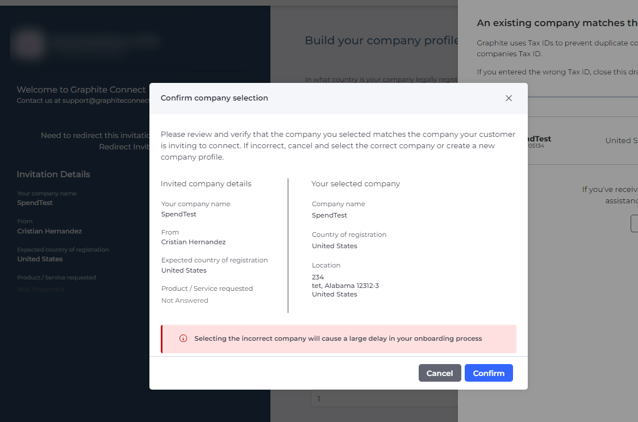638x422 pixels.
Task: Confirm the selected company
Action: coord(489,373)
